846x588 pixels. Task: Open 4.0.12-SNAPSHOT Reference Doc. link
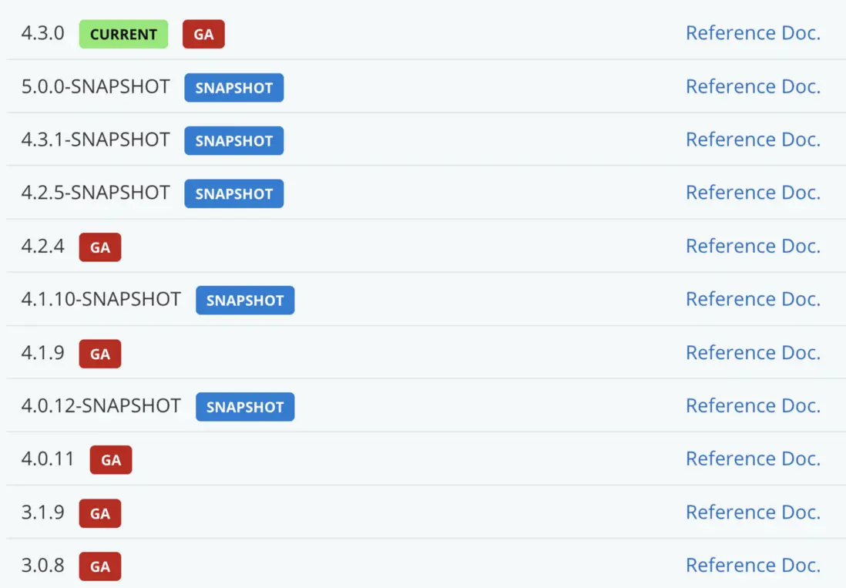tap(753, 405)
